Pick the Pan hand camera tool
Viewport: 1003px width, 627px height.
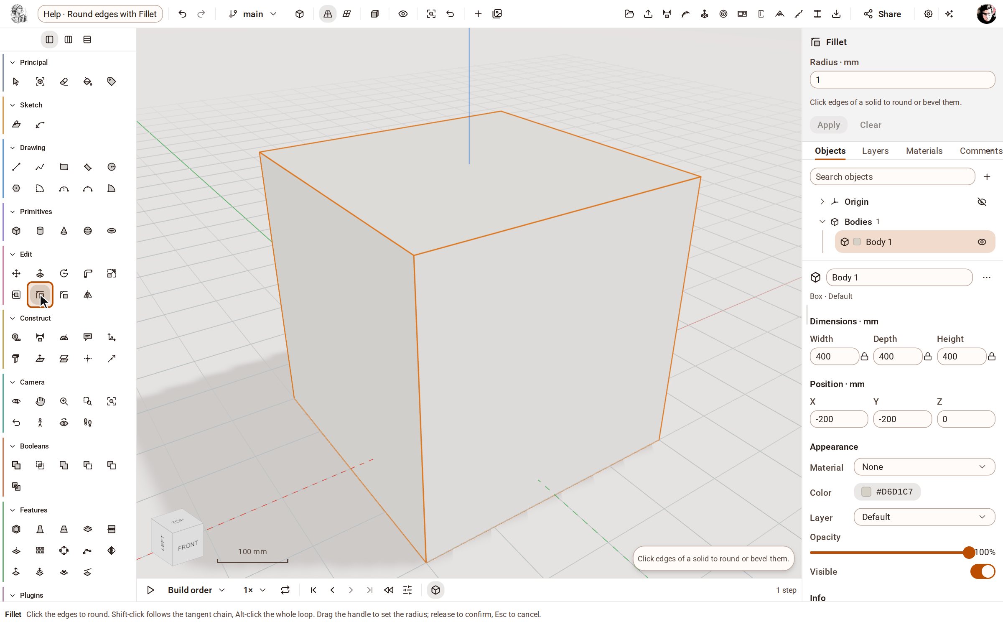click(40, 401)
